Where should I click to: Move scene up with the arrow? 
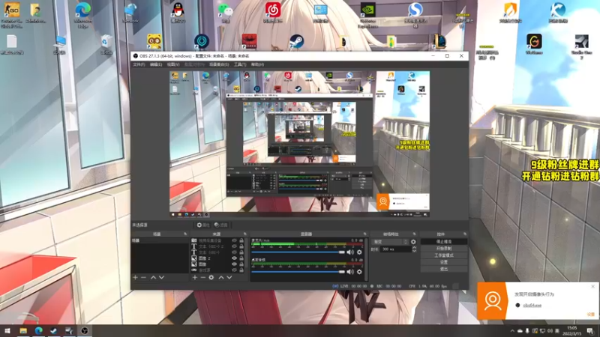(153, 277)
